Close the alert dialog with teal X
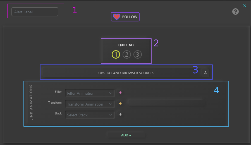The width and height of the screenshot is (251, 145). pyautogui.click(x=245, y=6)
